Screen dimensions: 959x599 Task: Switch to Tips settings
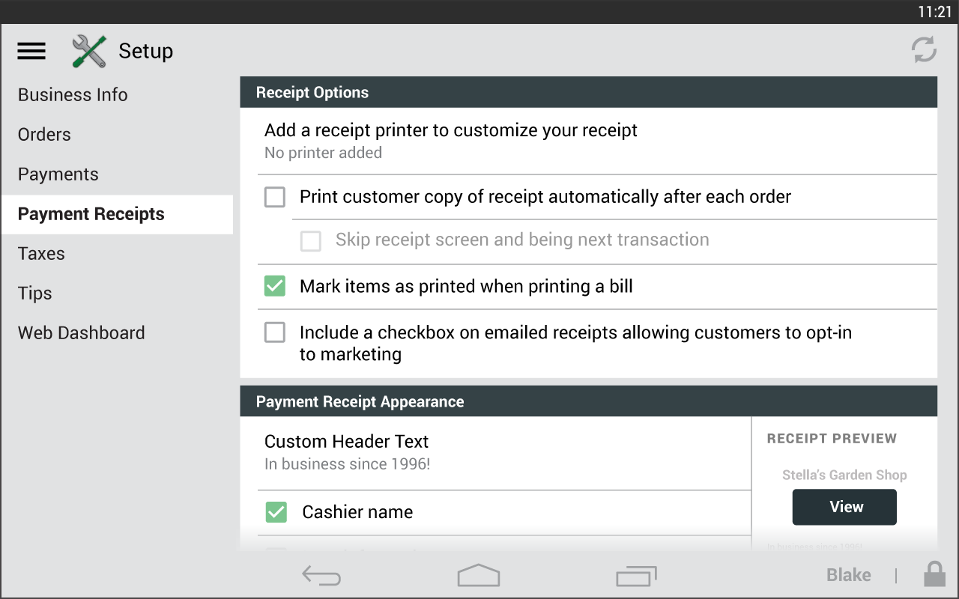coord(35,294)
